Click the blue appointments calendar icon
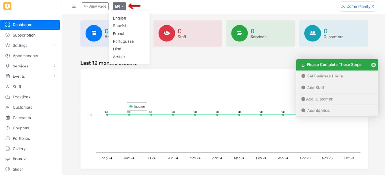This screenshot has height=175, width=385. (94, 33)
